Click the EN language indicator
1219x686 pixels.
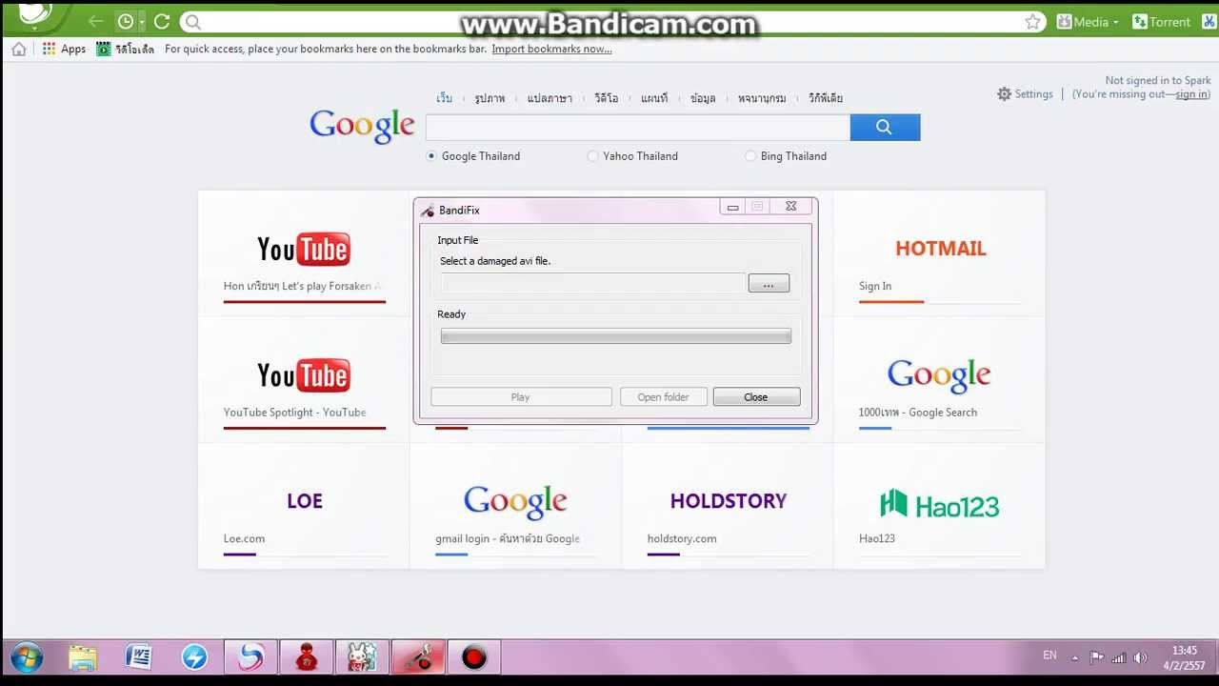[1049, 656]
